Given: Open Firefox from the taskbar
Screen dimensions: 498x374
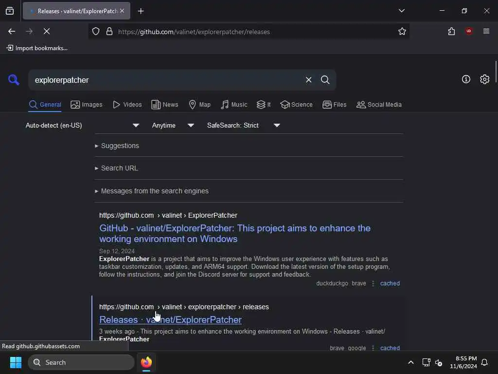Looking at the screenshot, I should [x=146, y=362].
